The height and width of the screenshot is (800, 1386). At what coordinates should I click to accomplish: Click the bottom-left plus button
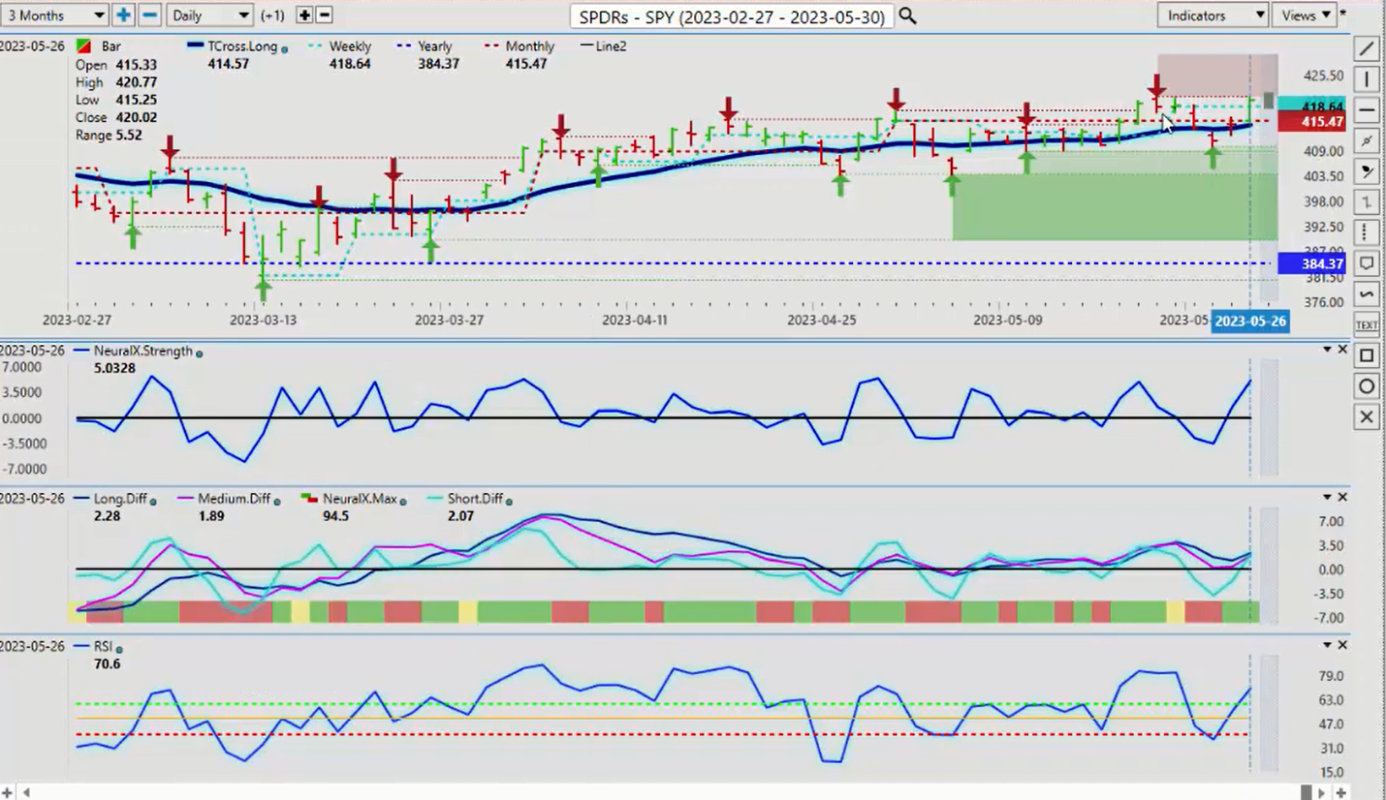pyautogui.click(x=8, y=792)
